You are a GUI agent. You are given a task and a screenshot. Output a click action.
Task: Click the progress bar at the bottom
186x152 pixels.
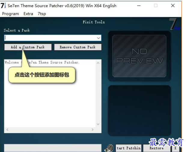[x=53, y=148]
